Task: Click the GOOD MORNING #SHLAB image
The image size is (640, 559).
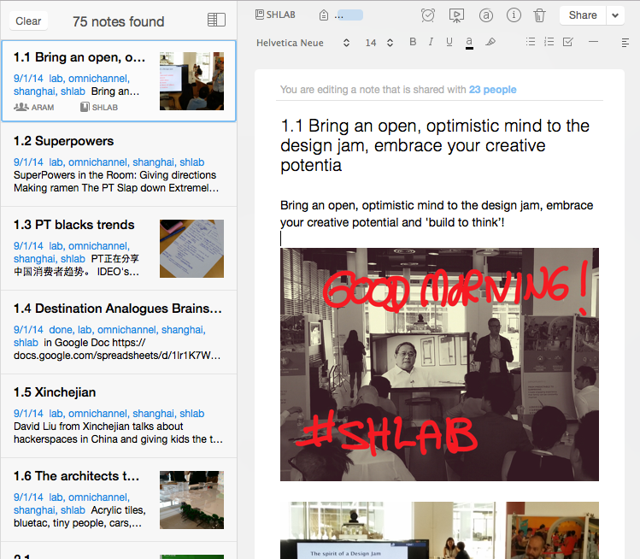Action: 439,364
